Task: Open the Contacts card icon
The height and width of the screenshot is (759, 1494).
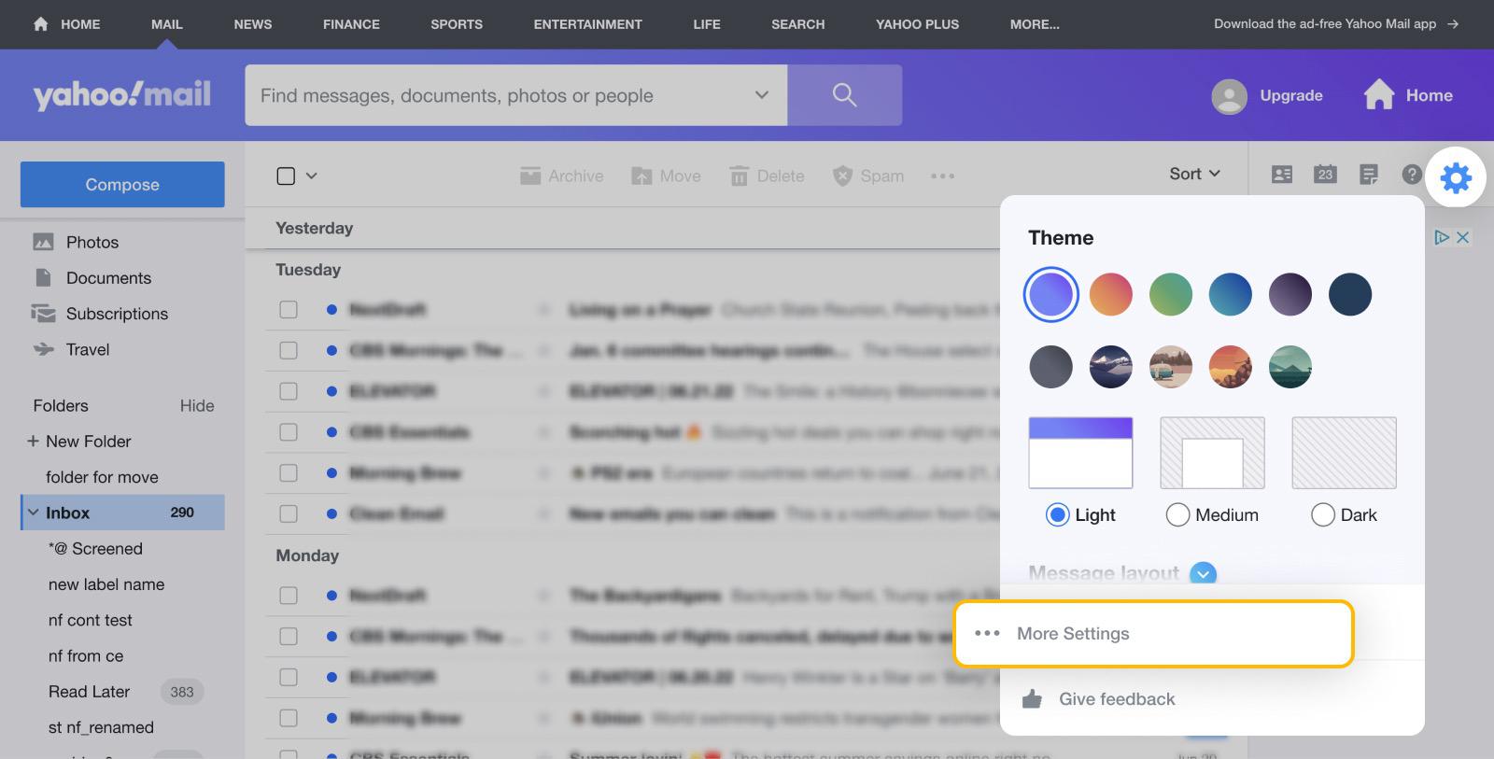Action: click(x=1282, y=175)
